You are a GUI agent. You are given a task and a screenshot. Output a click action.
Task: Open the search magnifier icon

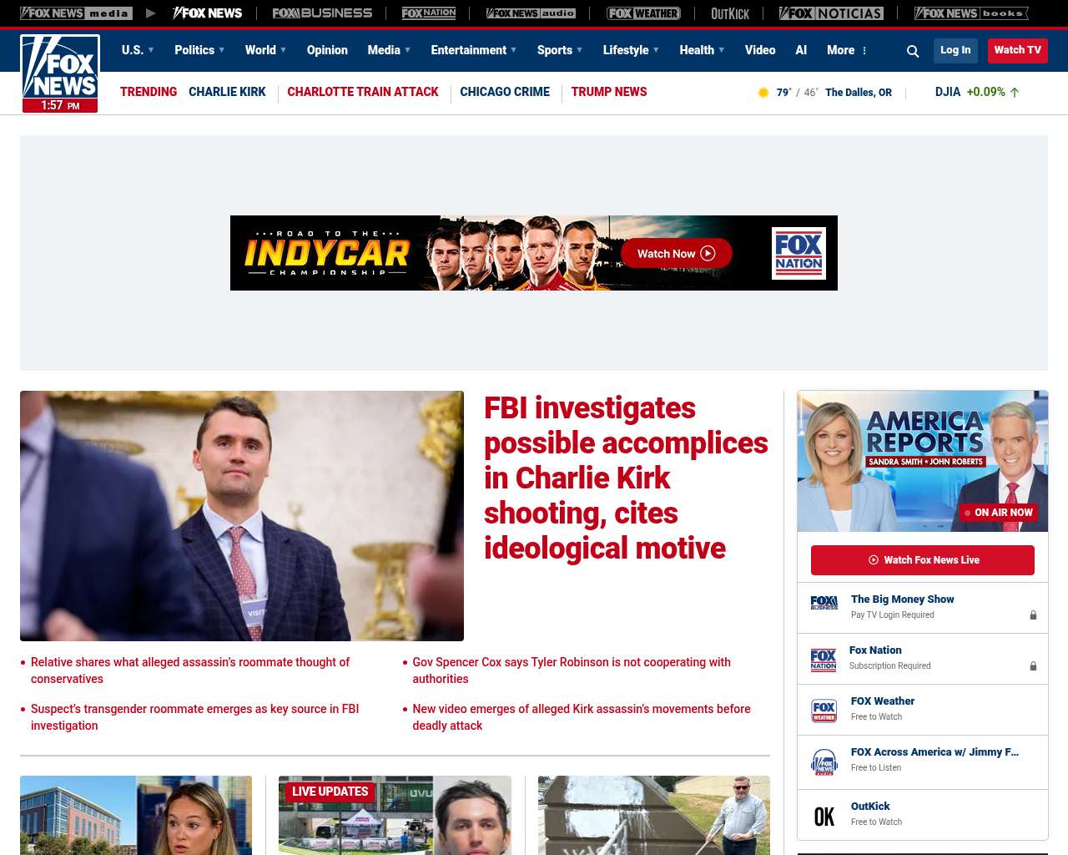coord(913,51)
